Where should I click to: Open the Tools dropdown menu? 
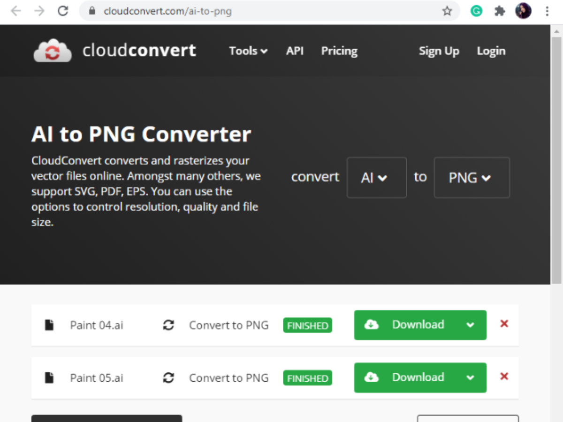[248, 51]
